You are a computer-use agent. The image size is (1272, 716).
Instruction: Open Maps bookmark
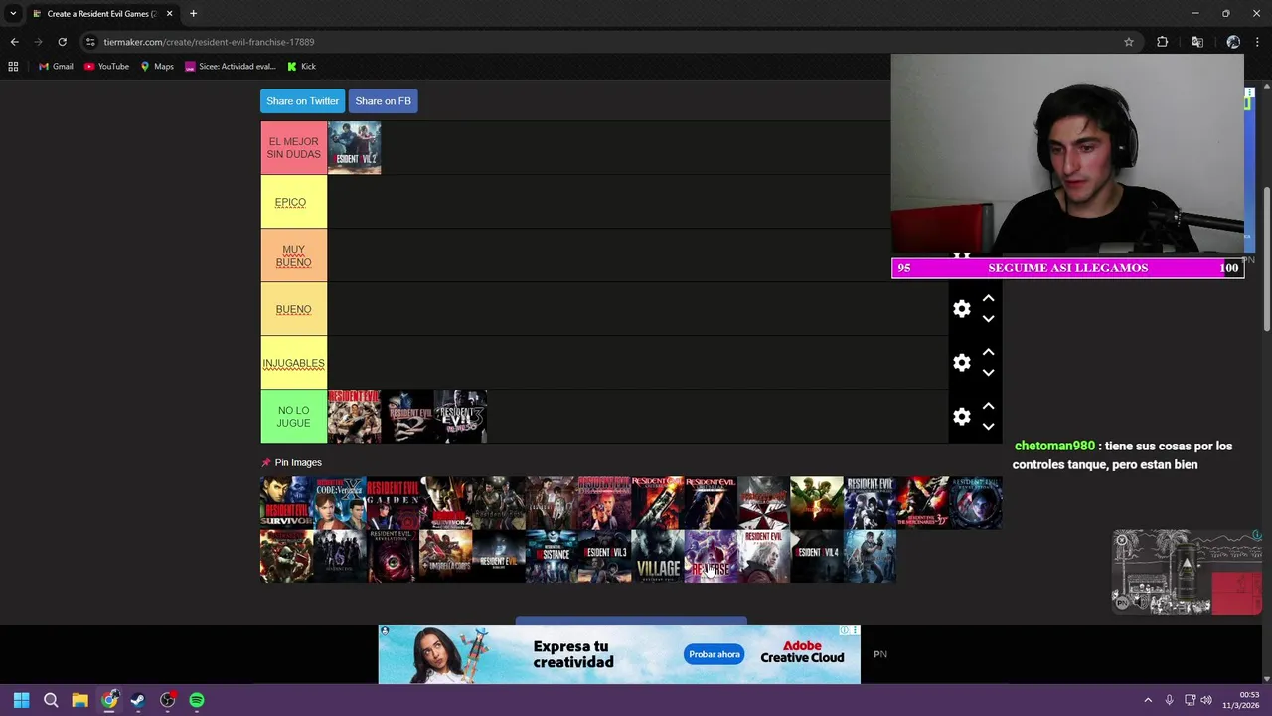coord(157,67)
